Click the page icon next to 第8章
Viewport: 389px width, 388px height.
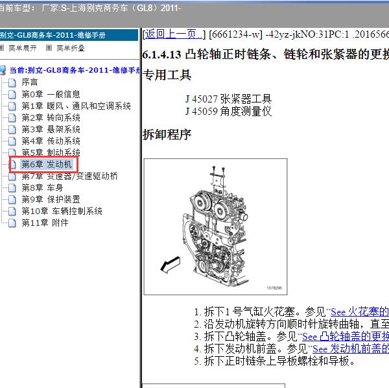coord(12,188)
